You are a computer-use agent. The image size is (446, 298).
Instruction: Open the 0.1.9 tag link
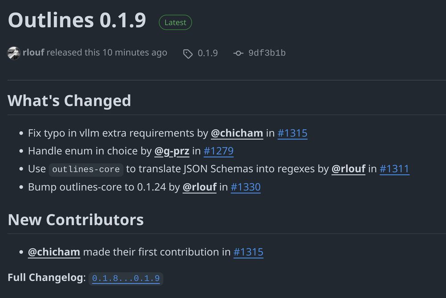click(x=208, y=53)
